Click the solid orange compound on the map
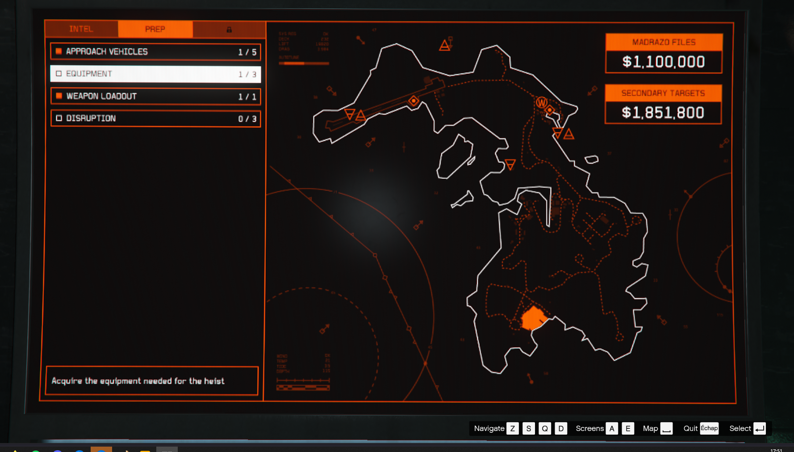The width and height of the screenshot is (794, 452). (x=533, y=318)
